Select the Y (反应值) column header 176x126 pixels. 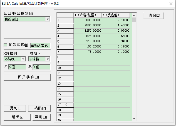pyautogui.click(x=116, y=15)
